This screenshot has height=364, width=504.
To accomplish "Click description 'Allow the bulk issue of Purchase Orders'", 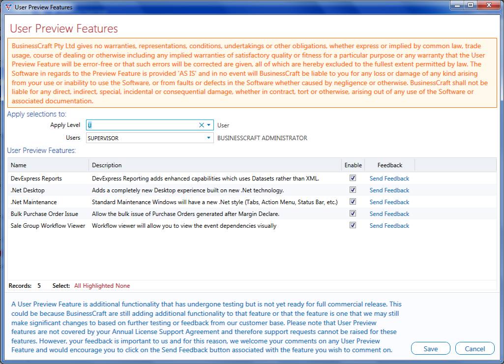I will pyautogui.click(x=185, y=214).
